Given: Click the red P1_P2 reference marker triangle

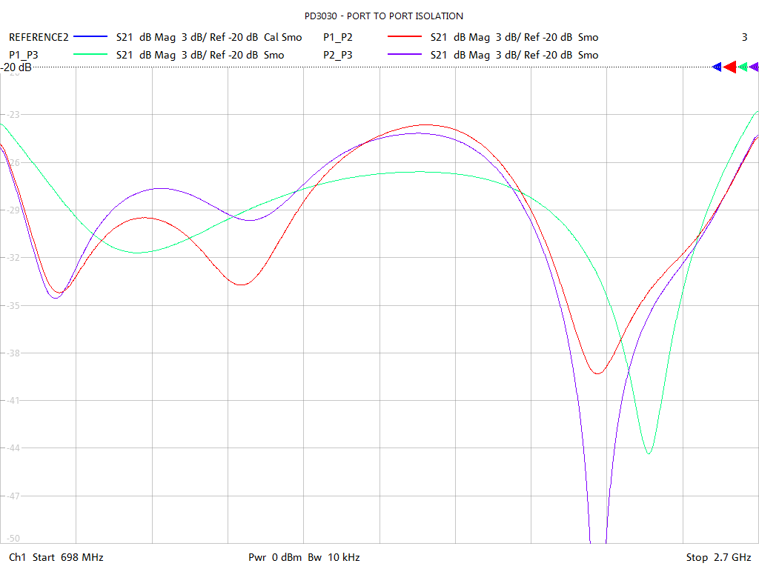Looking at the screenshot, I should [730, 67].
